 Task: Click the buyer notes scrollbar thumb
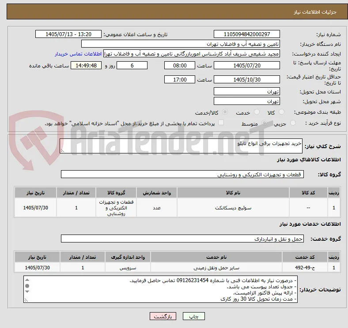point(27,286)
